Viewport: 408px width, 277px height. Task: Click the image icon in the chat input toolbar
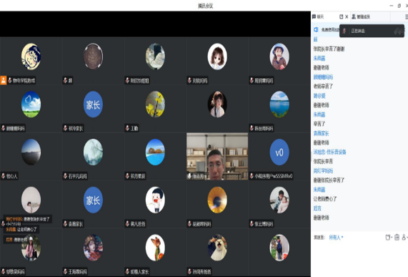click(x=397, y=237)
